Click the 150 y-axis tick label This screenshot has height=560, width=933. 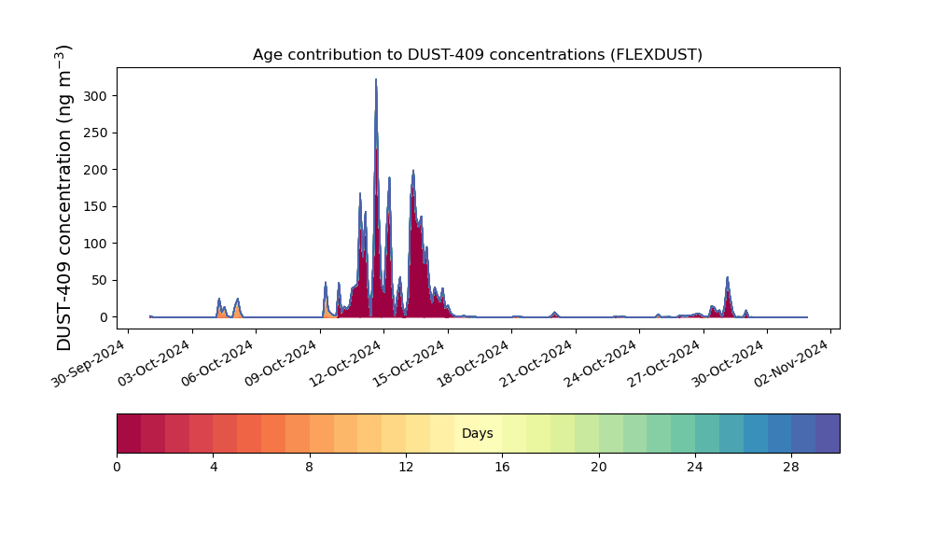click(x=96, y=206)
